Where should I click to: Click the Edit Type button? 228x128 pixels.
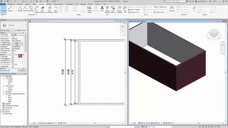(22, 31)
